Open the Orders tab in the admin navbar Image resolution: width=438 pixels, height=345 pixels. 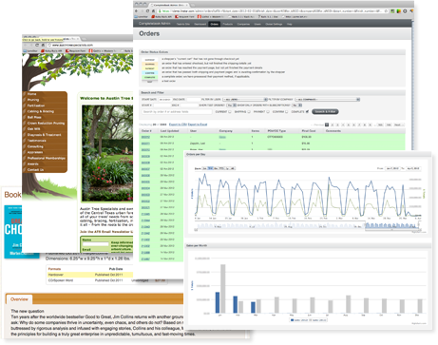(x=215, y=24)
